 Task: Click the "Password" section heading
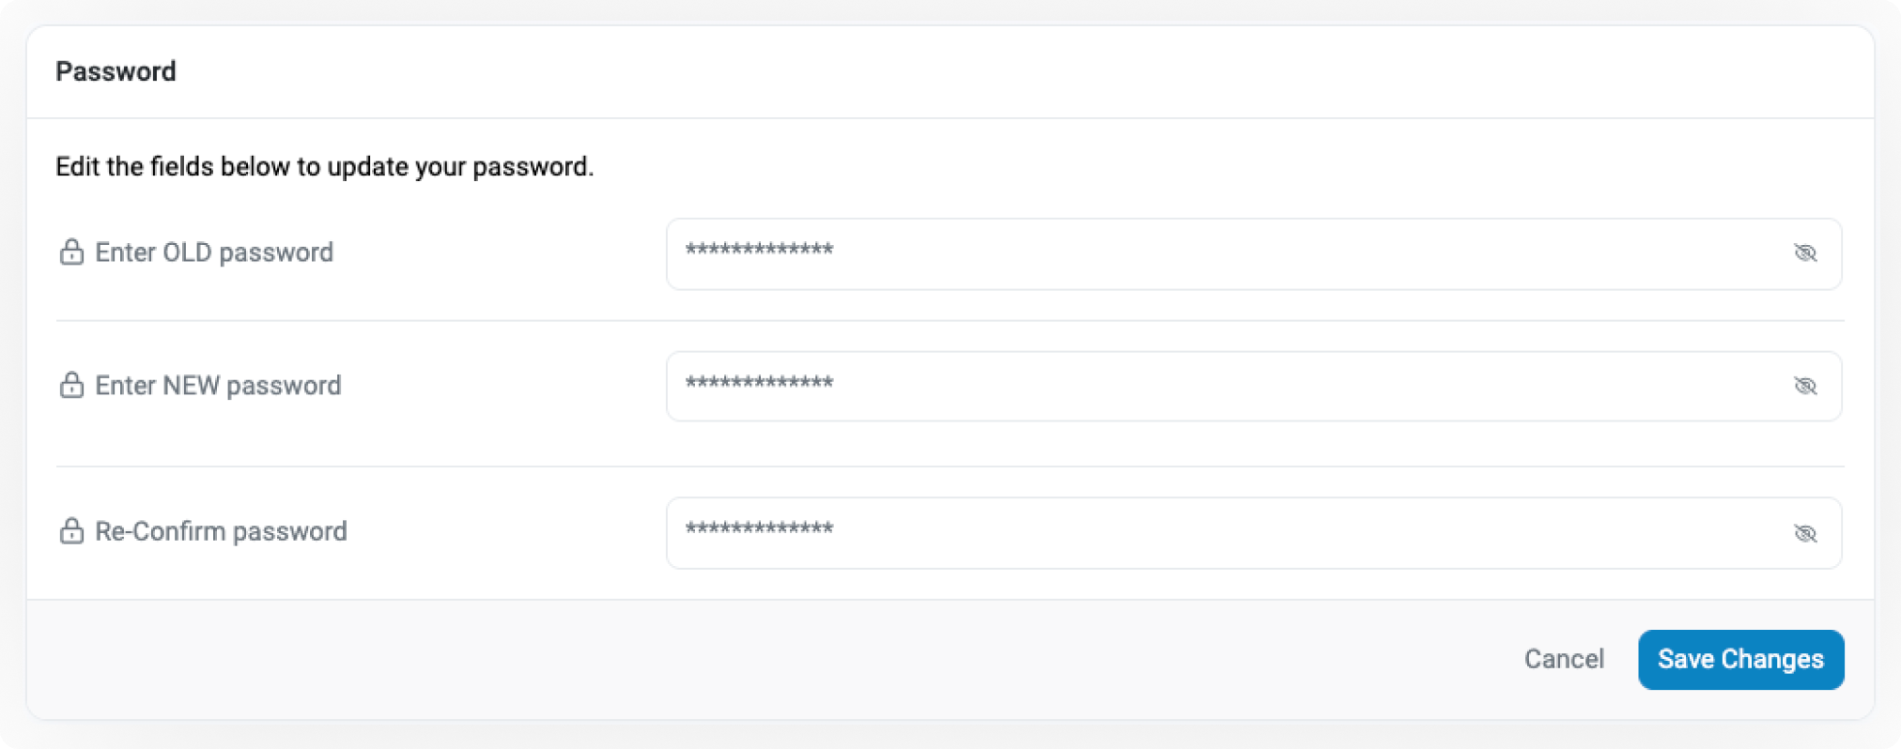point(116,71)
